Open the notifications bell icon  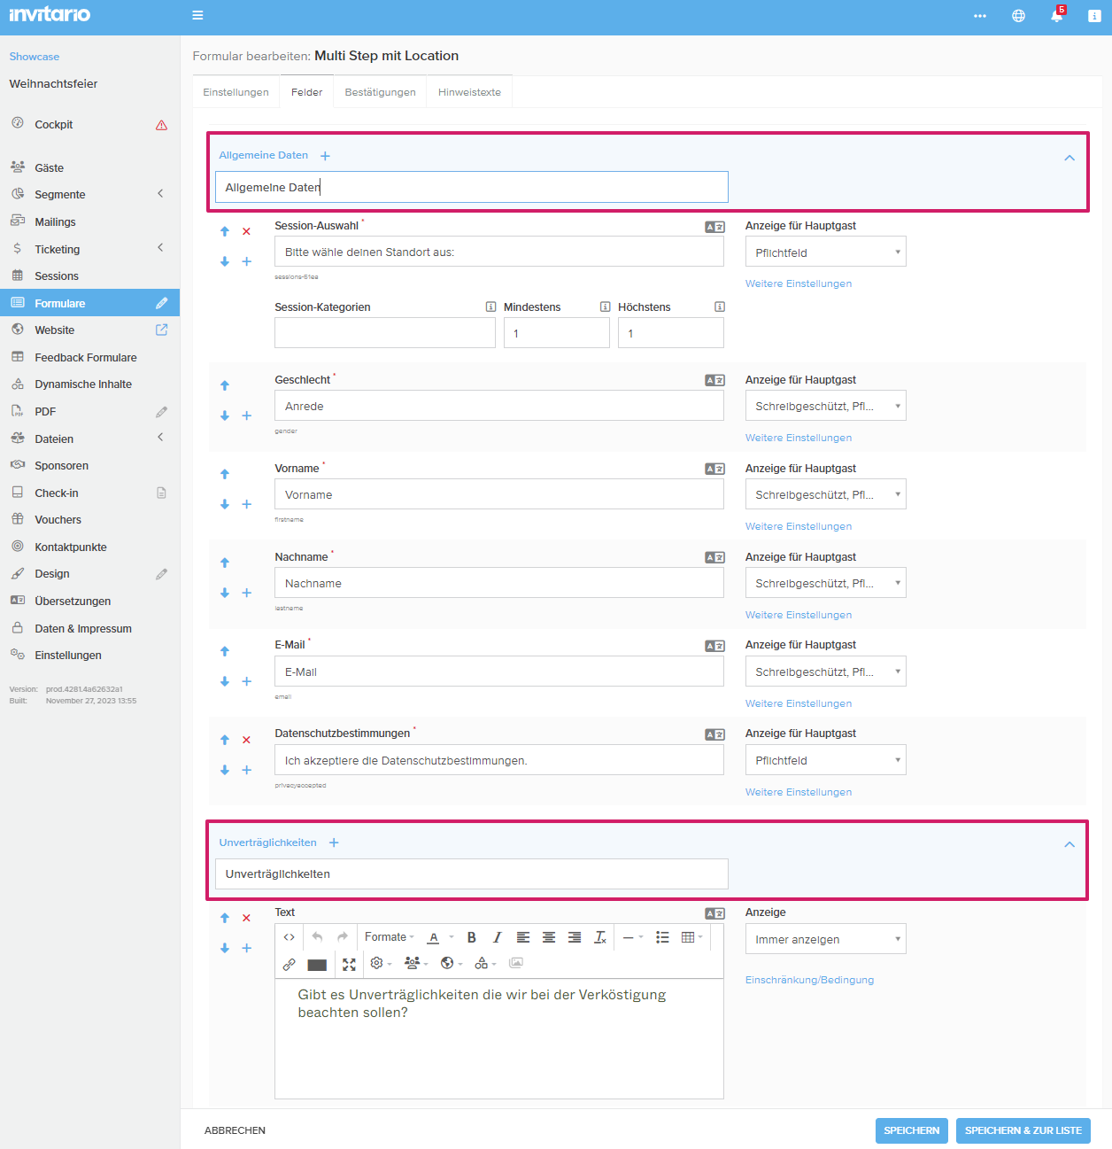point(1056,16)
